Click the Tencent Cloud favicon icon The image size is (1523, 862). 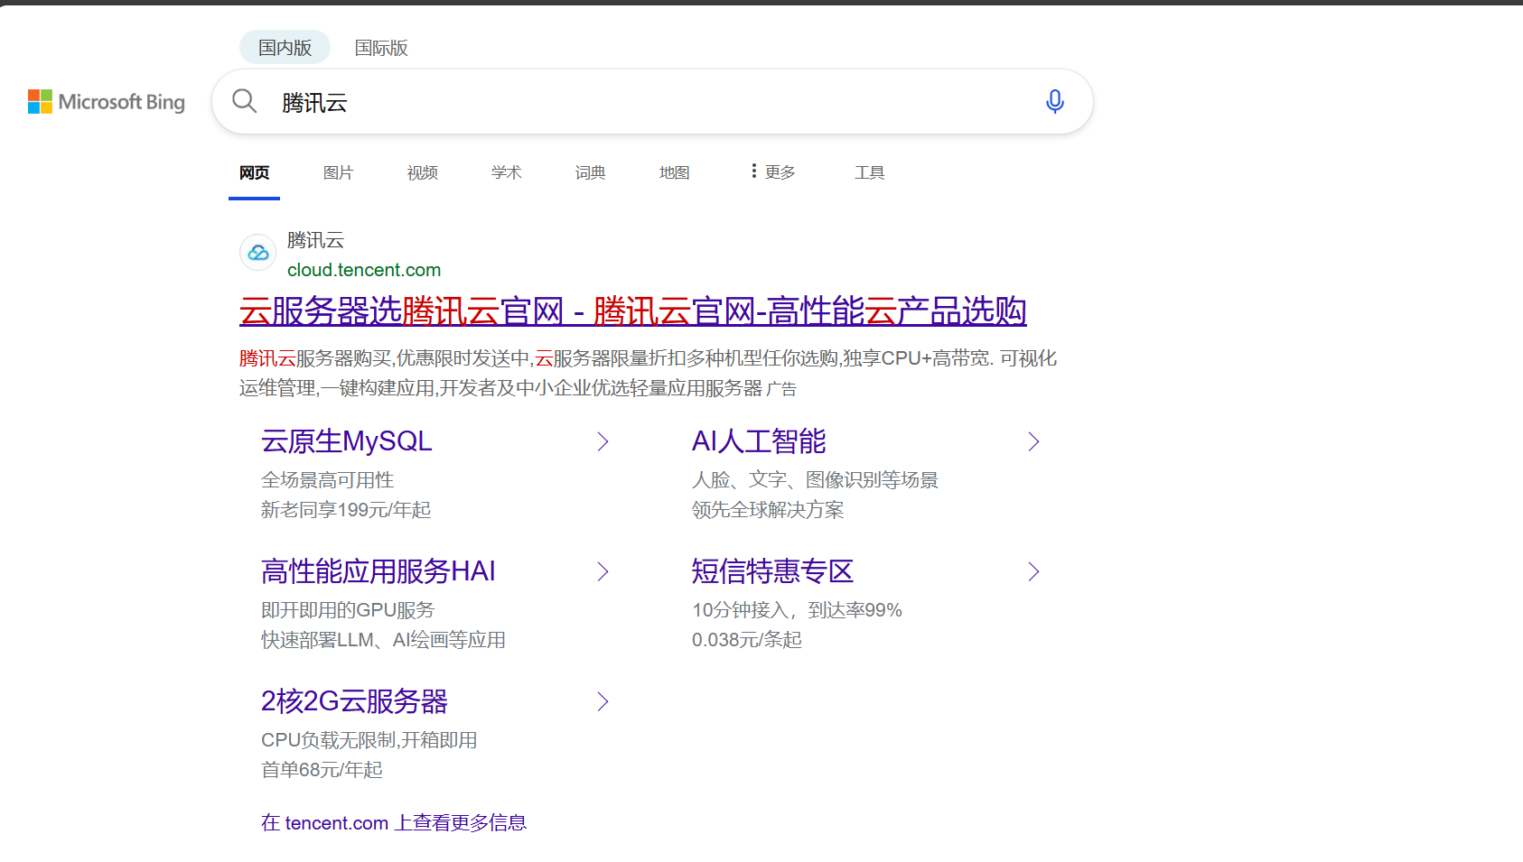(257, 253)
